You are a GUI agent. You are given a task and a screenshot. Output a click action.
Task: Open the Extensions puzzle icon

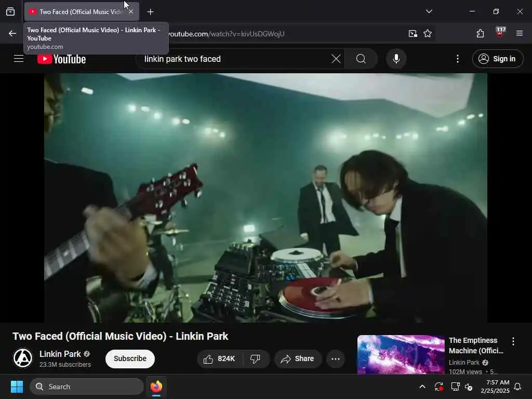[x=480, y=33]
